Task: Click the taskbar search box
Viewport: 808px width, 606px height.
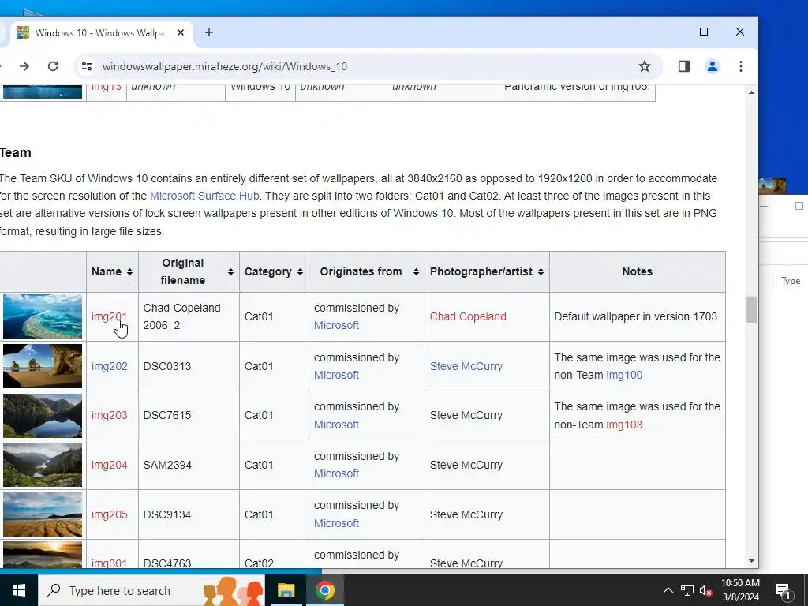Action: coord(151,590)
